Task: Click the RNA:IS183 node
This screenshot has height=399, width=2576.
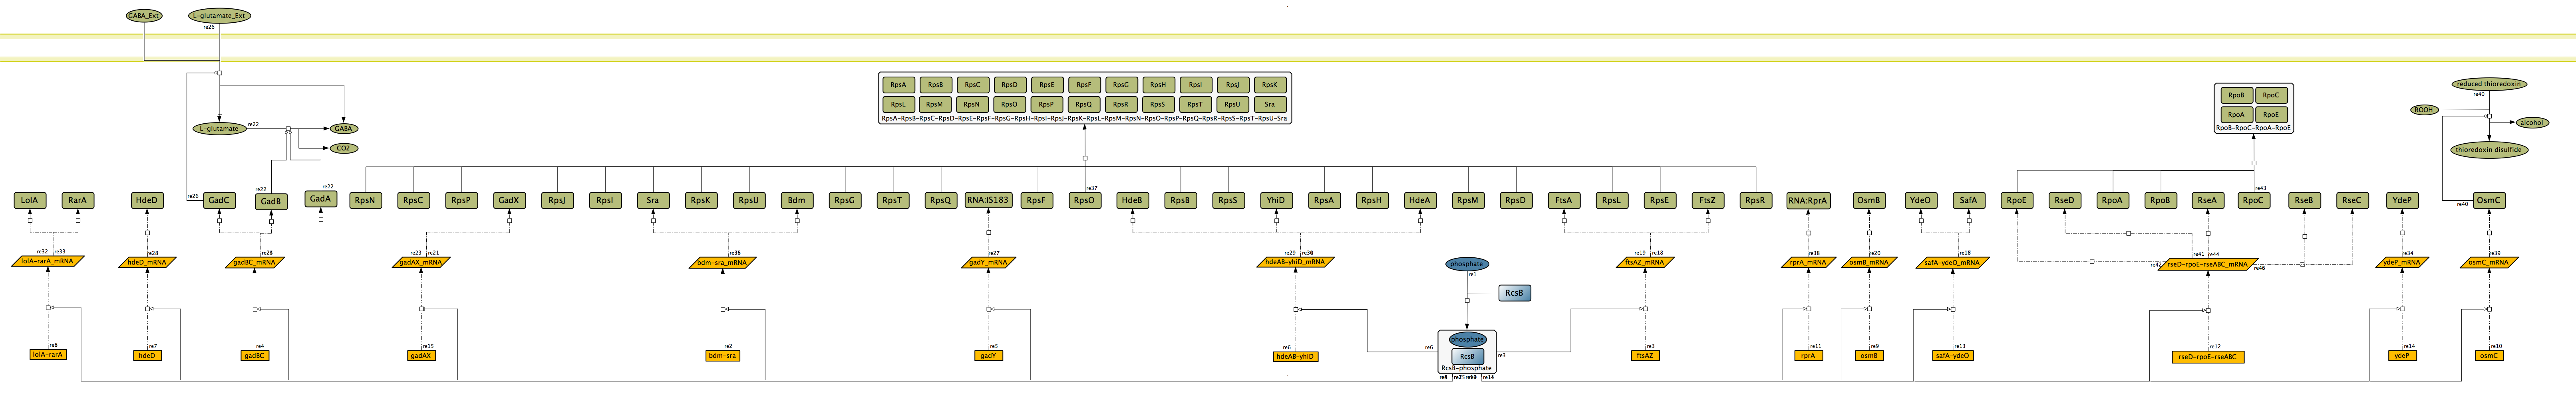Action: (988, 200)
